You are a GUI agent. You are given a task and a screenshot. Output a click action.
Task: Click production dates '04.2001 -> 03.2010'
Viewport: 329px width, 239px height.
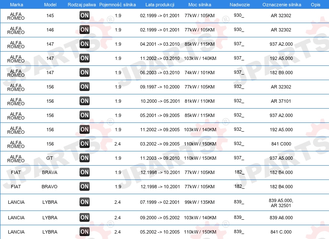coord(160,44)
